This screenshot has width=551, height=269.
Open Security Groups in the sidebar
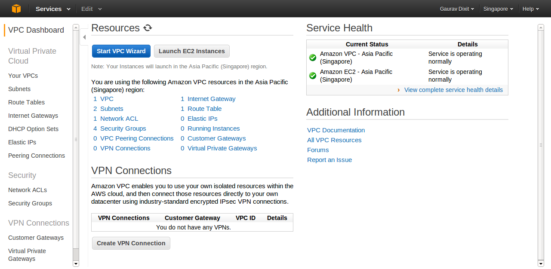30,203
